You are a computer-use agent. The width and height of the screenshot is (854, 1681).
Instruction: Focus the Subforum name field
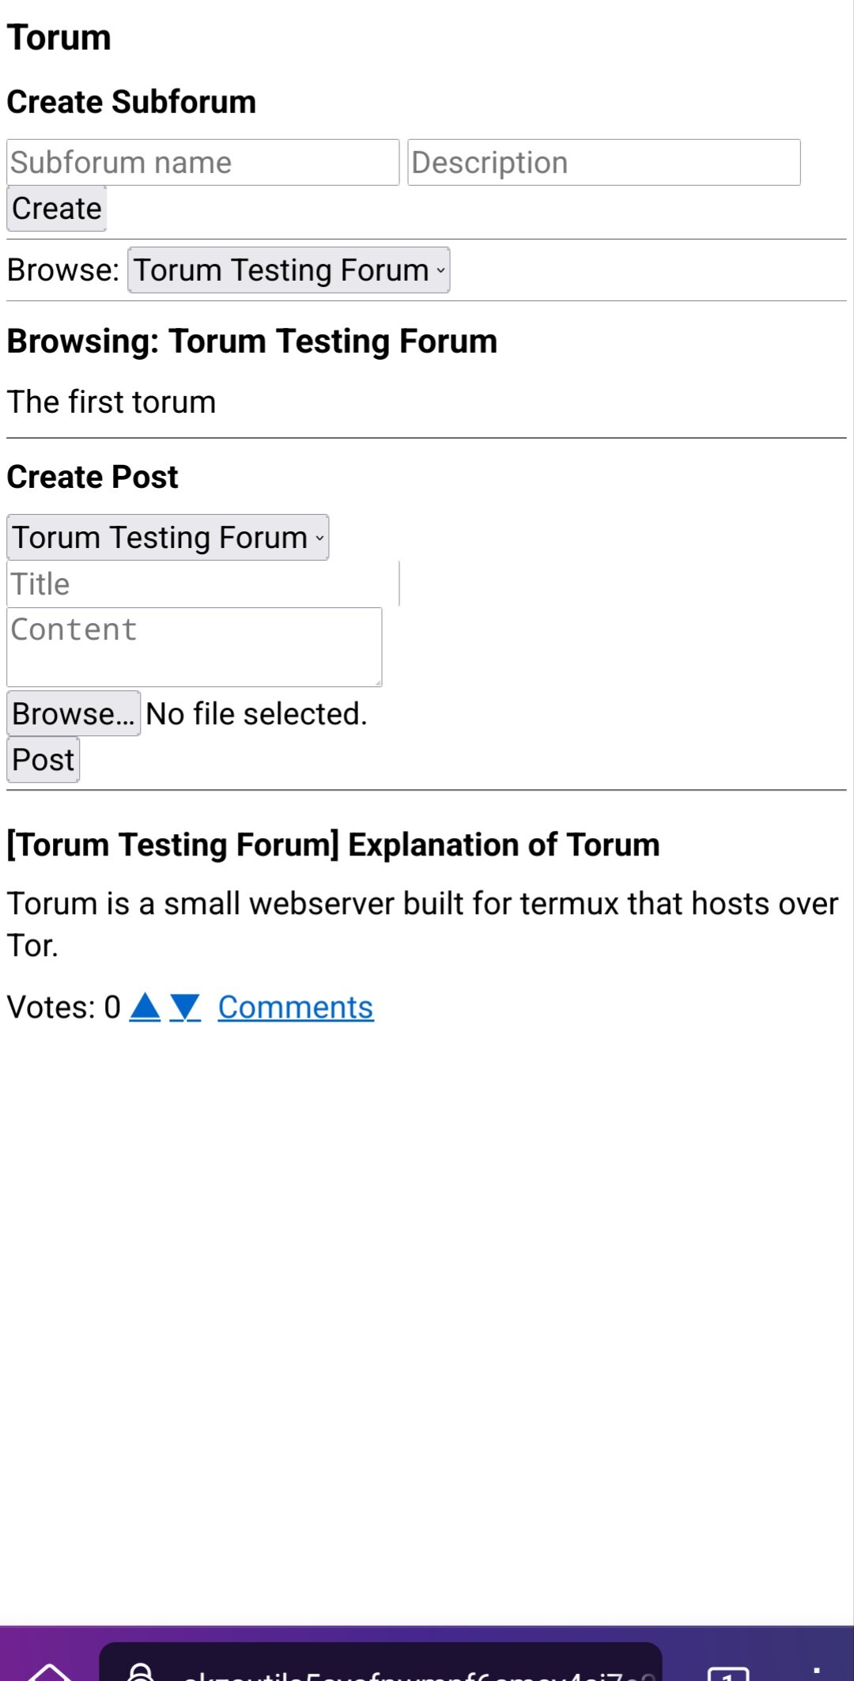(x=202, y=163)
